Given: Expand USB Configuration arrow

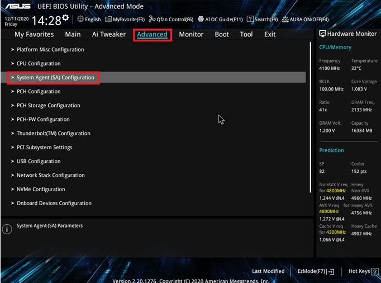Looking at the screenshot, I should 12,161.
